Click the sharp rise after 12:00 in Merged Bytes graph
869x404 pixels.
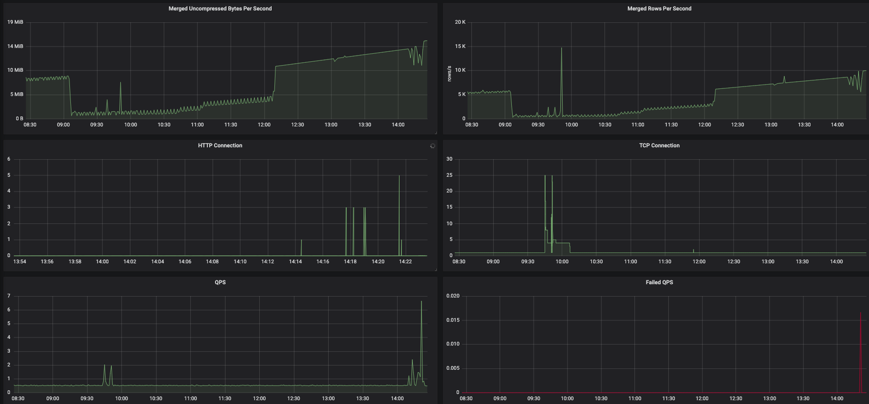point(275,78)
